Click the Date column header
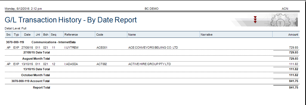Viewport: 306px width, 105px height. point(27,35)
